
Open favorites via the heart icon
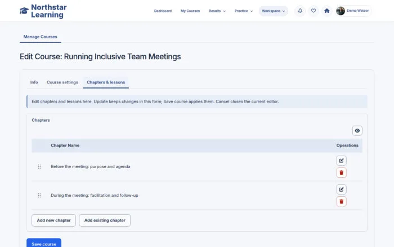[314, 11]
